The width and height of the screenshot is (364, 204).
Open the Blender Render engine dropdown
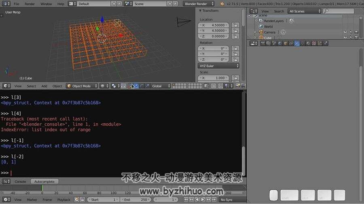coord(199,4)
